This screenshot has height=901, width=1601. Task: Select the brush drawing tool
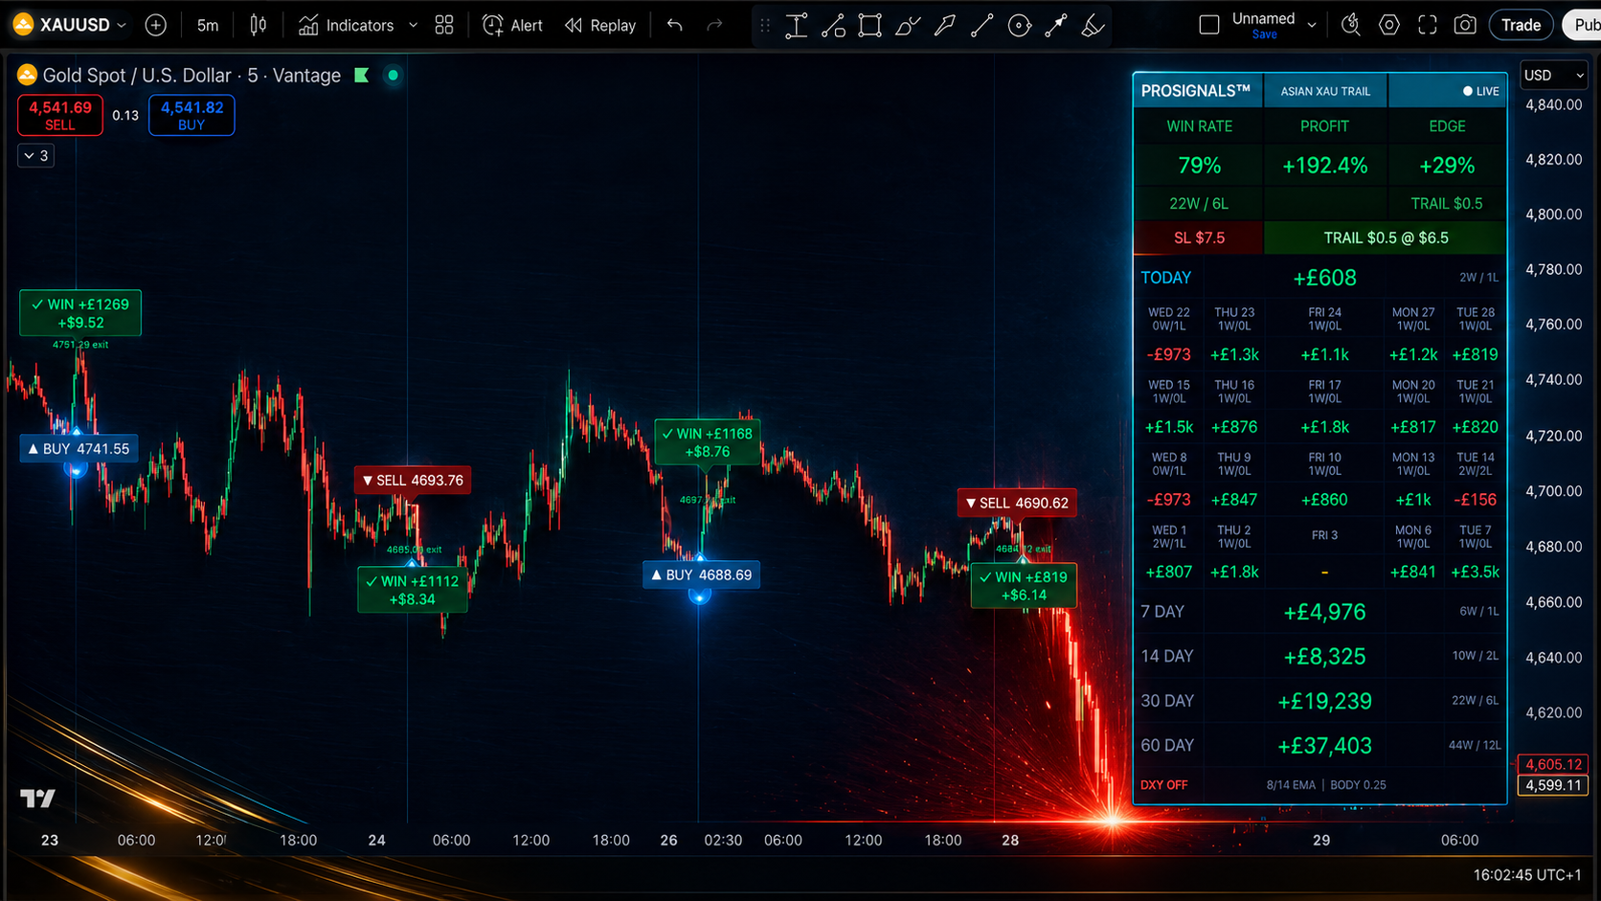click(x=908, y=26)
